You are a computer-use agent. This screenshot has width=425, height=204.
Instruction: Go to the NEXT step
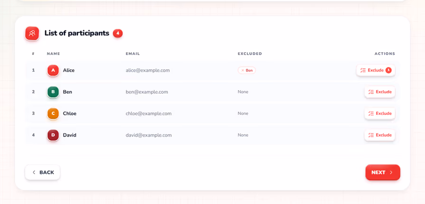[x=383, y=172]
